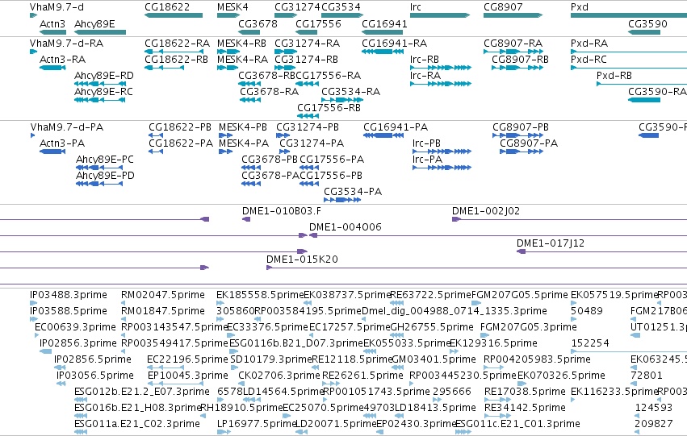The image size is (687, 436).
Task: Open EST label RP004205983.5prime
Action: coord(537,360)
